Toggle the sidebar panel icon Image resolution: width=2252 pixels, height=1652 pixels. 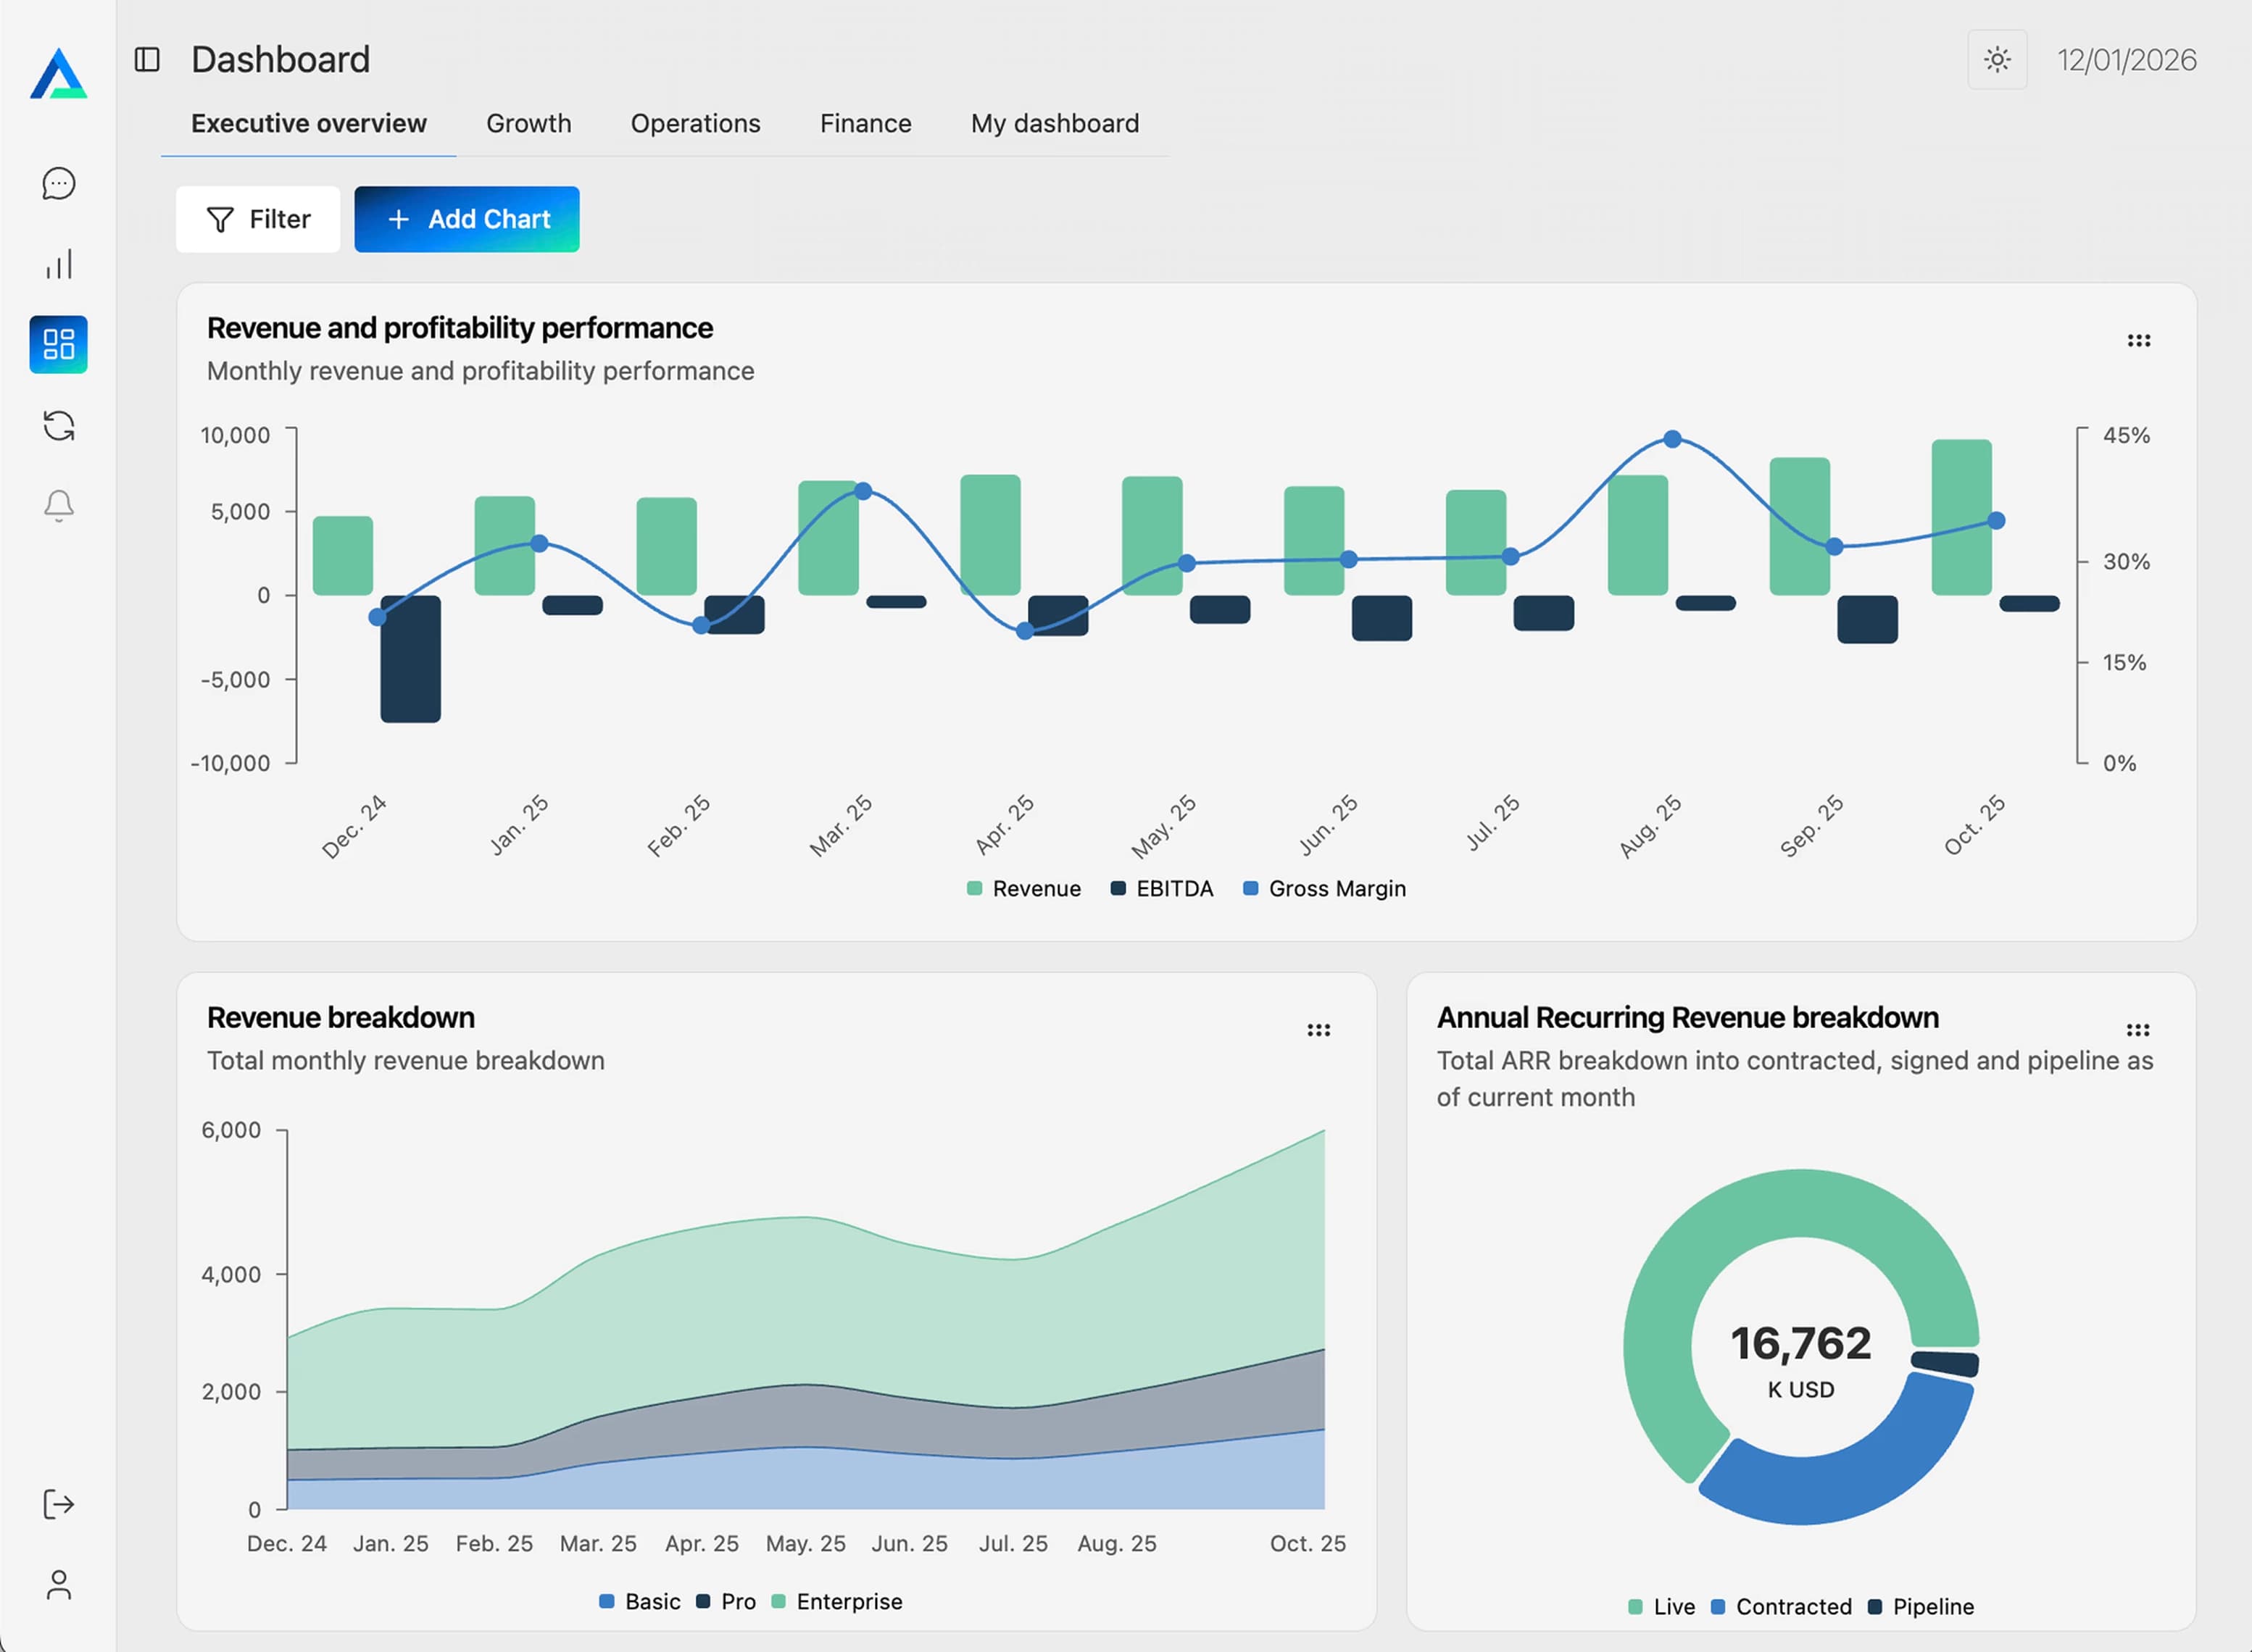pos(147,60)
